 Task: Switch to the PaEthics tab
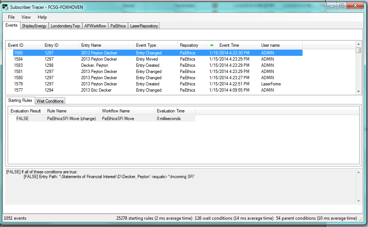[118, 26]
